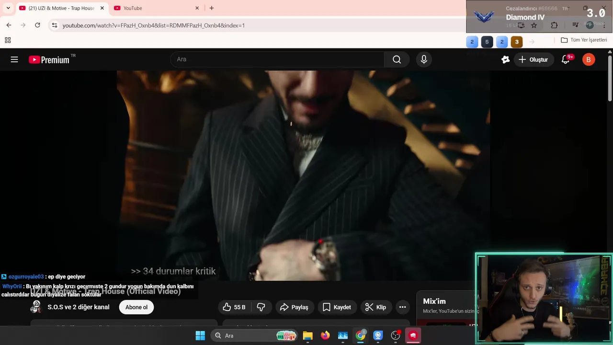Reload the YouTube page
This screenshot has width=613, height=345.
click(x=37, y=25)
